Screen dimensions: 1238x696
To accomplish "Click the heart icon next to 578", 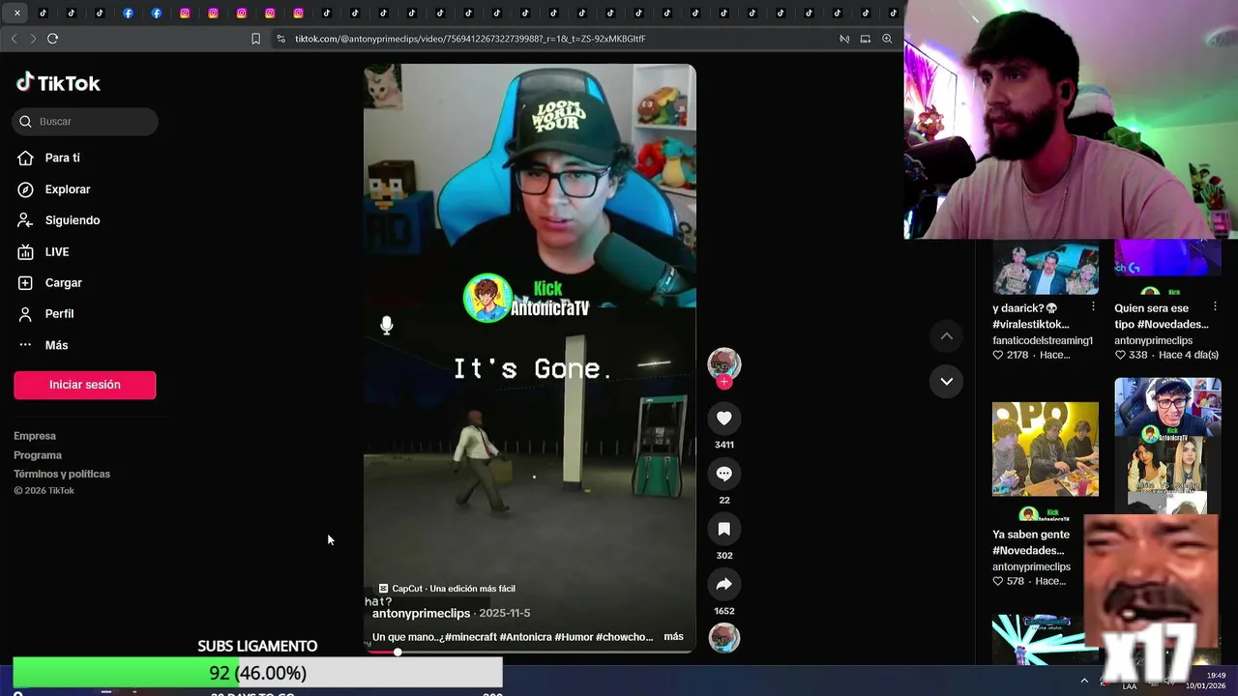I will pyautogui.click(x=998, y=581).
